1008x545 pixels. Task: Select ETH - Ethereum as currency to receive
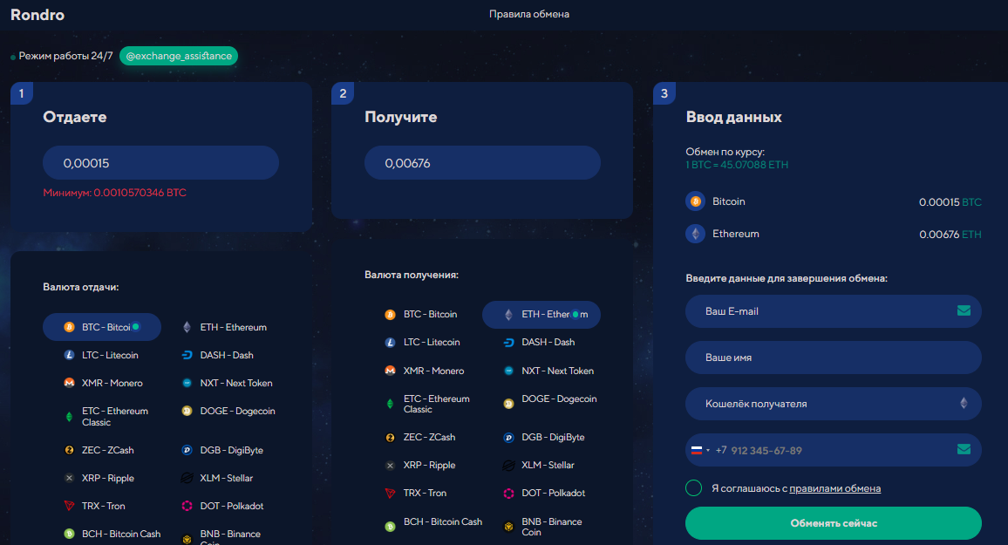click(x=541, y=314)
